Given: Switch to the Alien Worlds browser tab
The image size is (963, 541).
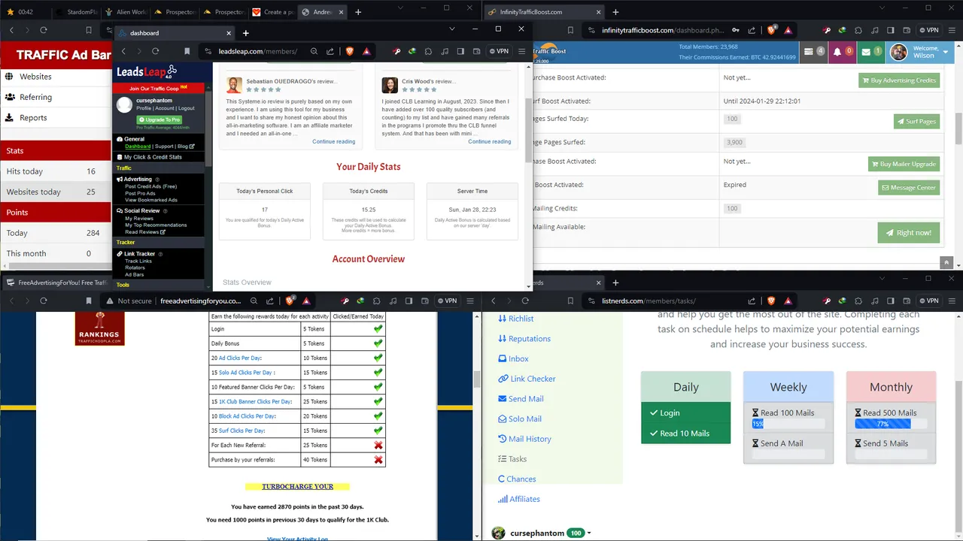Looking at the screenshot, I should 127,12.
